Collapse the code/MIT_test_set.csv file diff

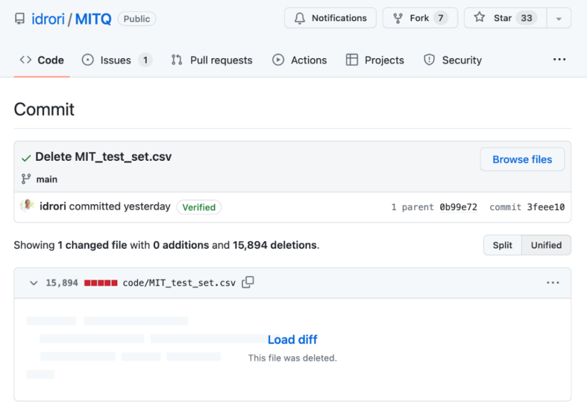(x=33, y=283)
